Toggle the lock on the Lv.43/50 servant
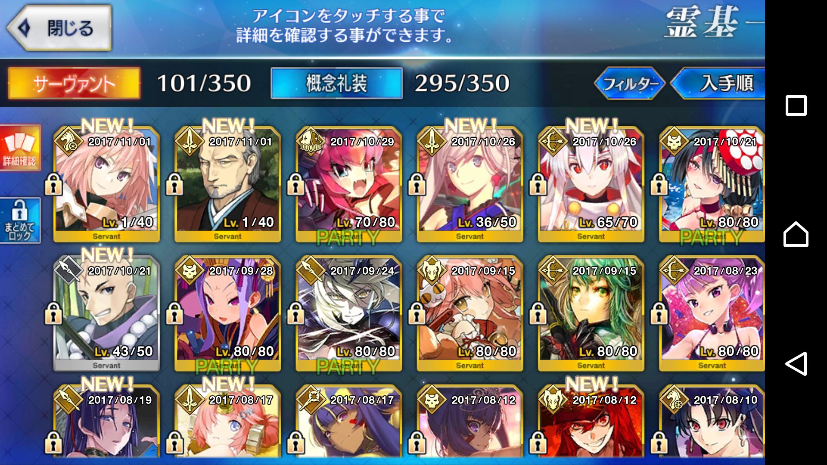Image resolution: width=827 pixels, height=465 pixels. (x=54, y=313)
